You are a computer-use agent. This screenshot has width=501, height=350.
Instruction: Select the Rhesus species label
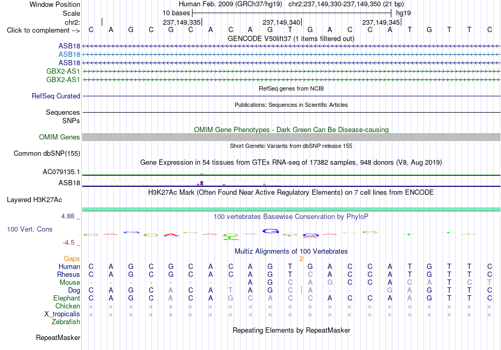click(x=69, y=274)
